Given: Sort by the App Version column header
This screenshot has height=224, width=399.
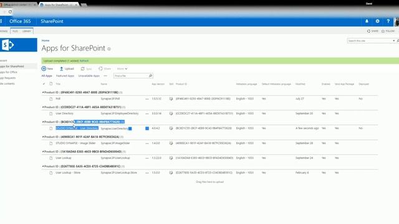Looking at the screenshot, I should click(x=158, y=84).
